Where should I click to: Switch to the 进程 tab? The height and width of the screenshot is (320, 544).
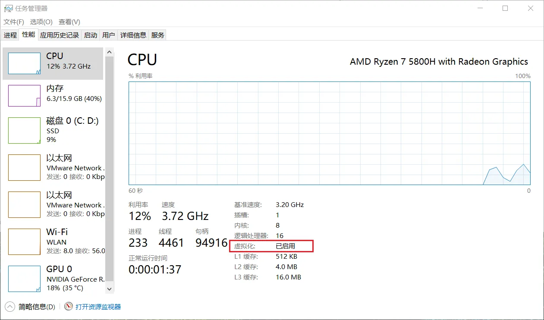(x=10, y=35)
